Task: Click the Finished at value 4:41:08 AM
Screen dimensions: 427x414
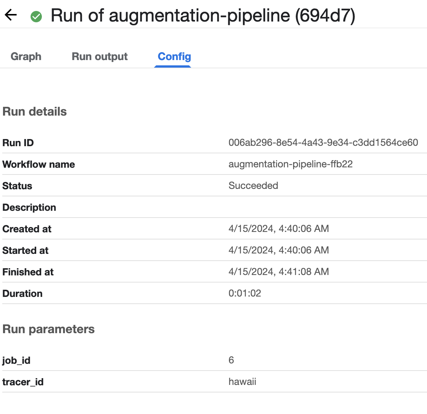Action: [279, 272]
